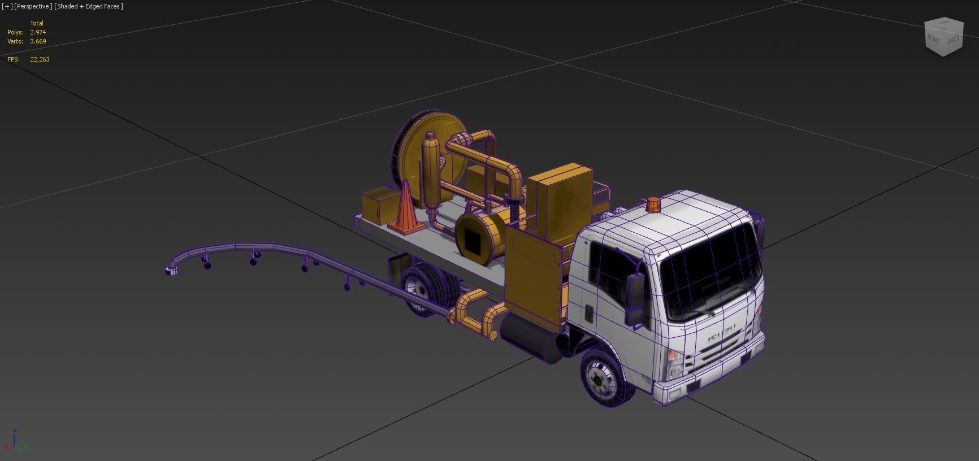Screen dimensions: 979x461
Task: Select the orange beacon light on cab roof
Action: pos(653,205)
